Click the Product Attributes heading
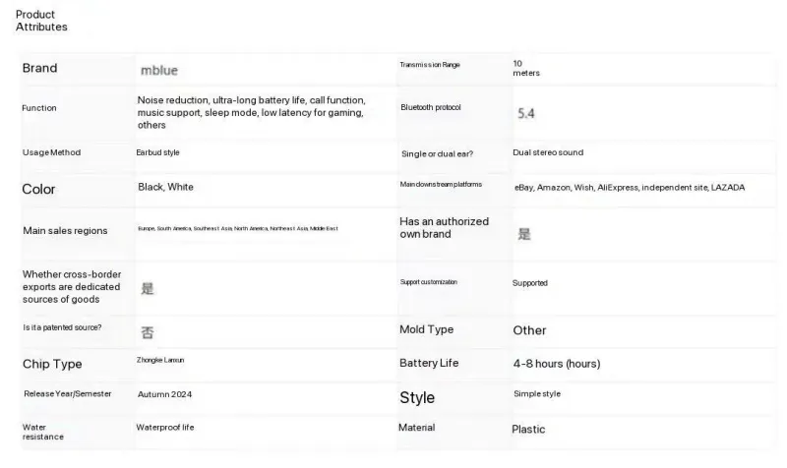This screenshot has height=468, width=787. 41,21
